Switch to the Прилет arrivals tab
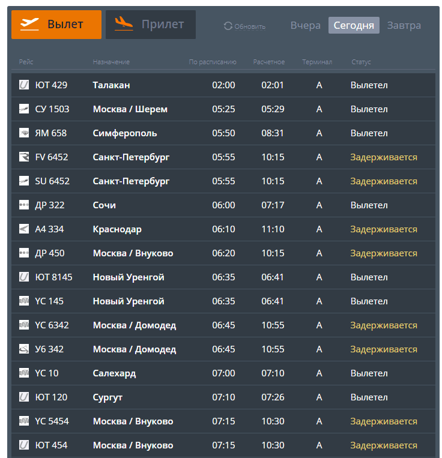The width and height of the screenshot is (442, 458). point(151,25)
